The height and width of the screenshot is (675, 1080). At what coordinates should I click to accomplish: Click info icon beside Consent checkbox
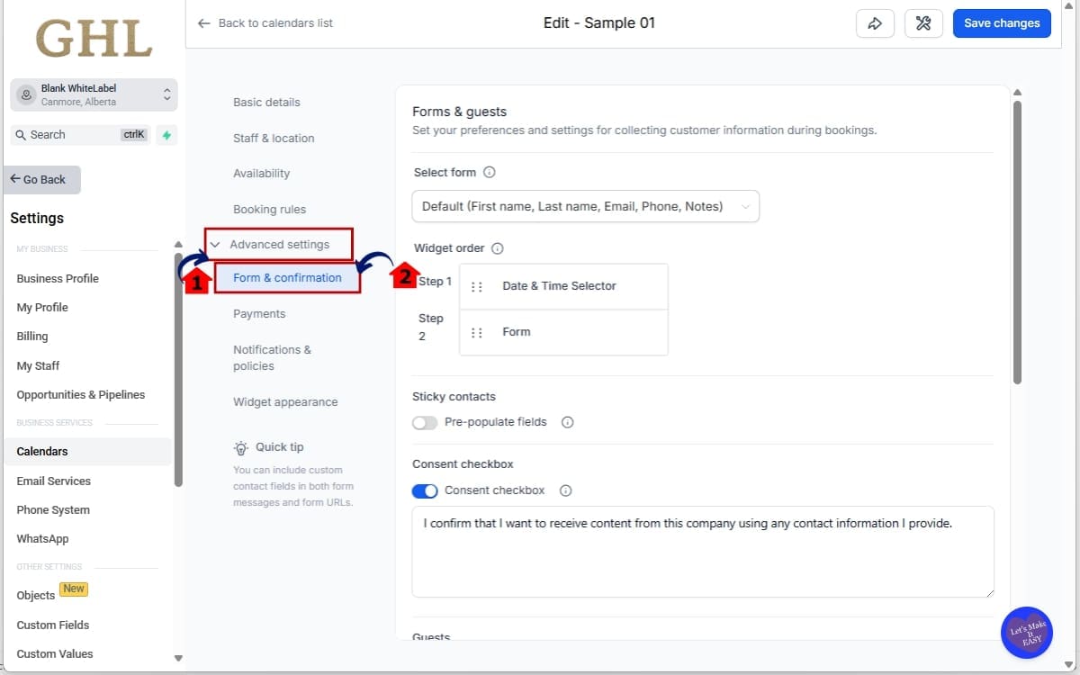click(x=566, y=490)
